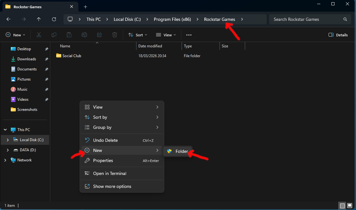Select New in the context menu
Screen dimensions: 356x210
point(122,150)
